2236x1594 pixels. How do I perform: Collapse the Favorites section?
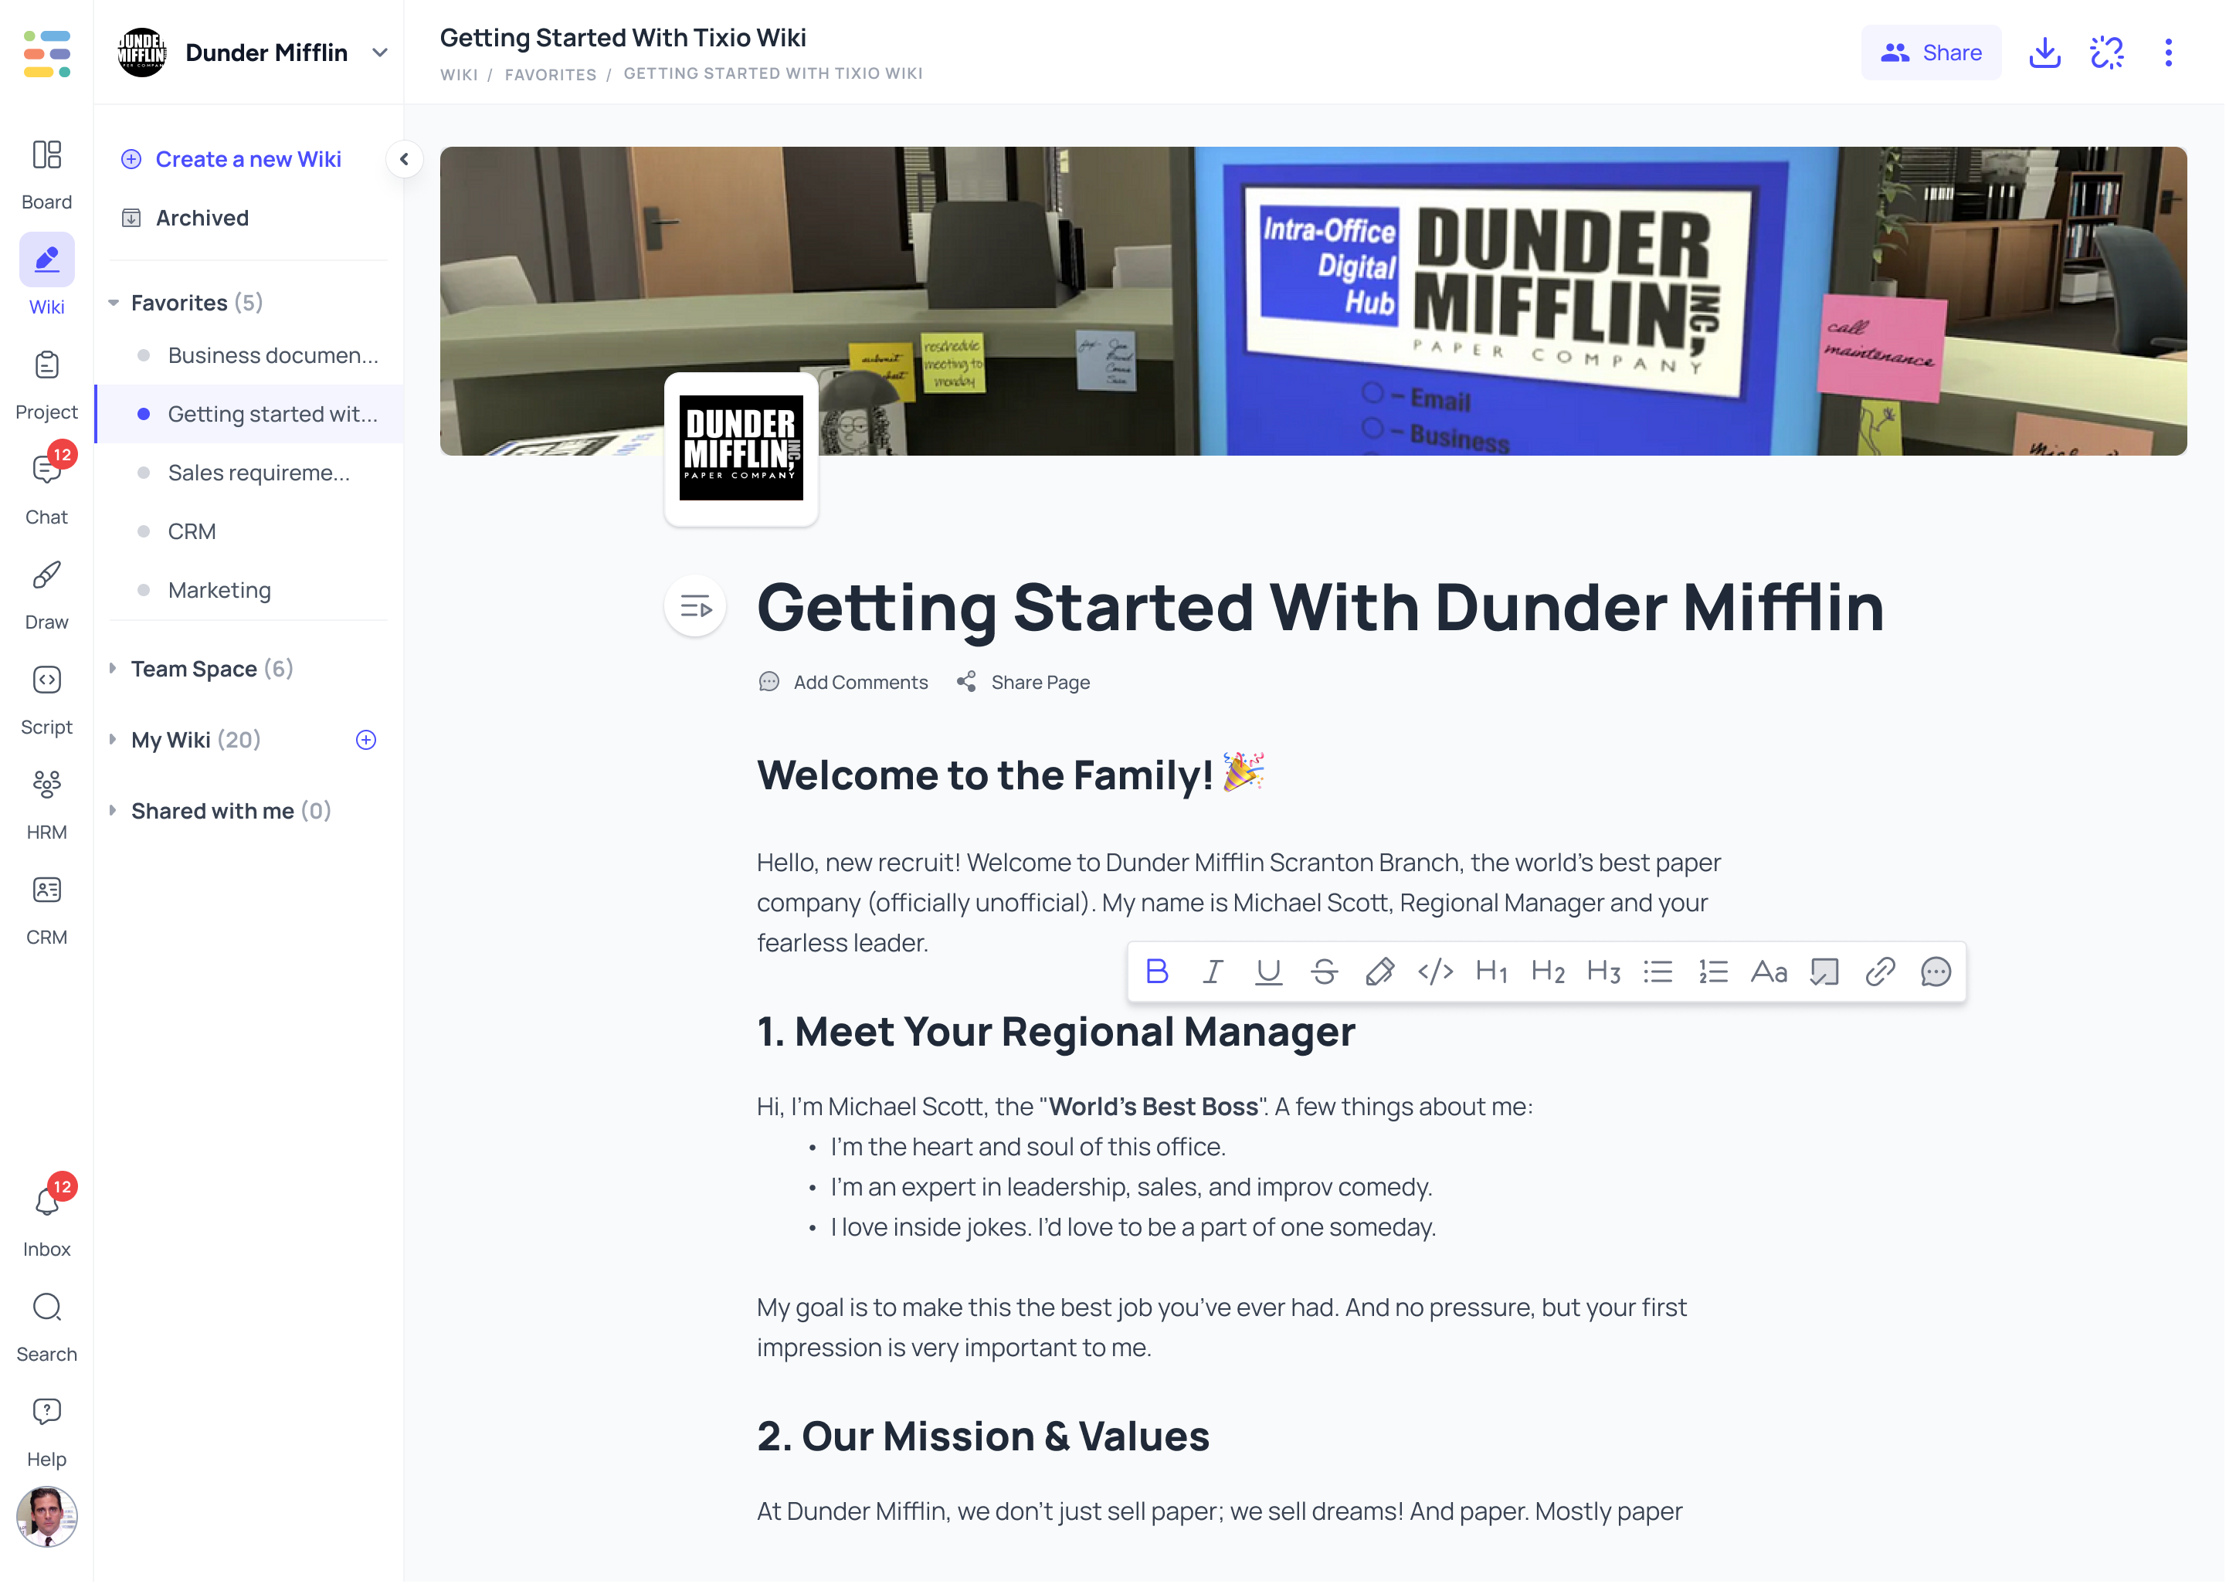click(x=113, y=302)
